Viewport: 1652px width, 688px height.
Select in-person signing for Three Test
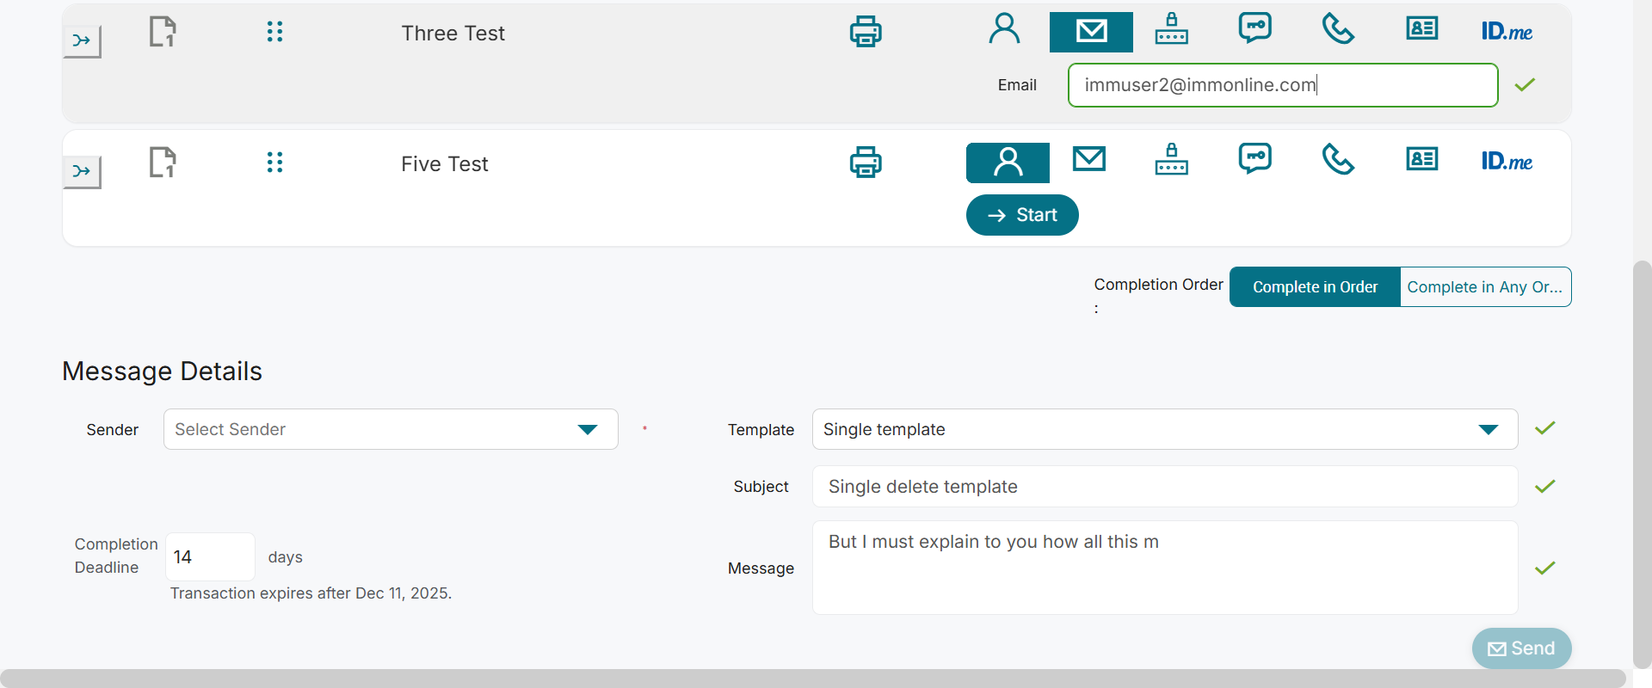coord(1004,30)
